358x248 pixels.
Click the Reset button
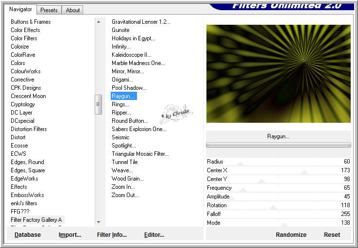tap(332, 235)
